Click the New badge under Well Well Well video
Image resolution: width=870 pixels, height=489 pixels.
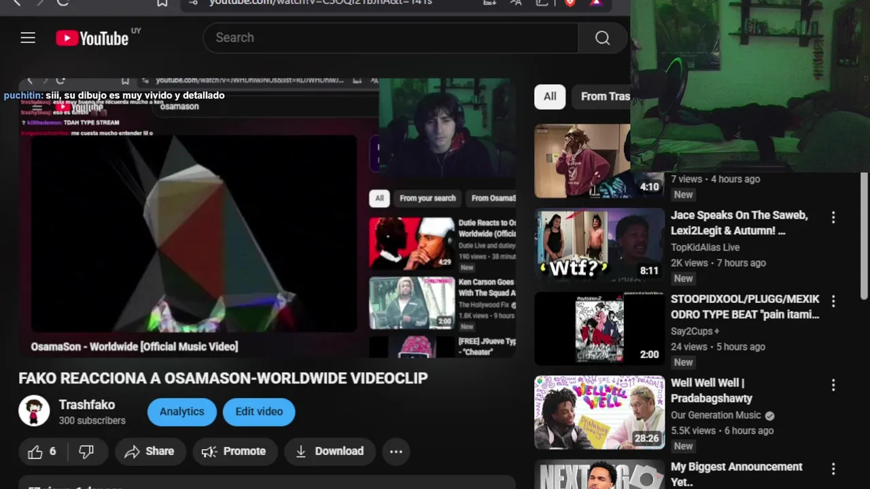pos(683,446)
